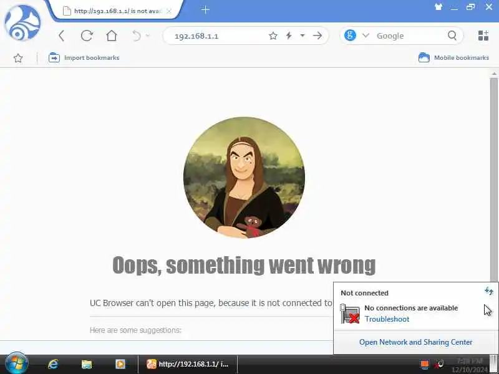Screen dimensions: 499x374
Task: Click the Troubleshoot link in network popup
Action: [x=387, y=319]
